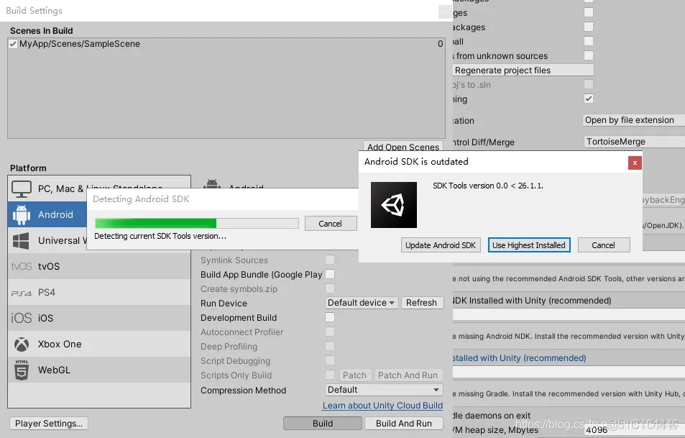Image resolution: width=685 pixels, height=438 pixels.
Task: Click the Xbox One platform icon
Action: [21, 344]
